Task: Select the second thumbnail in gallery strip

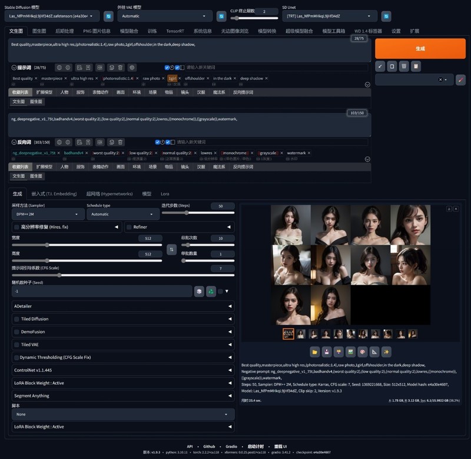Action: (x=301, y=334)
